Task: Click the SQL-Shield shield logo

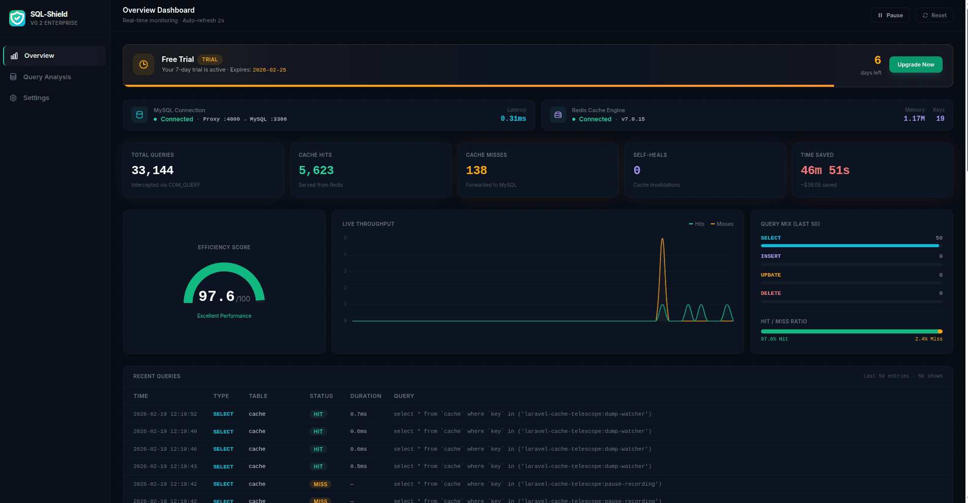Action: 17,18
